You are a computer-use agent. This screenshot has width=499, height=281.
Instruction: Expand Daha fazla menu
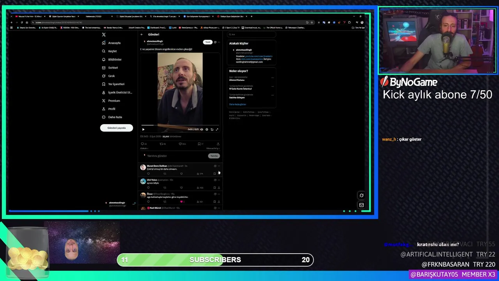coord(112,117)
